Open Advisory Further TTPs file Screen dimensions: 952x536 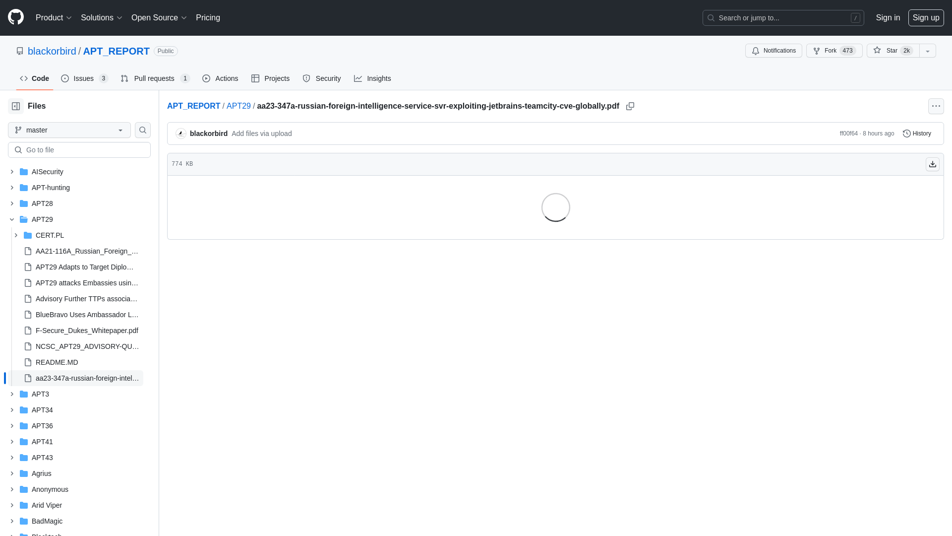pyautogui.click(x=87, y=299)
